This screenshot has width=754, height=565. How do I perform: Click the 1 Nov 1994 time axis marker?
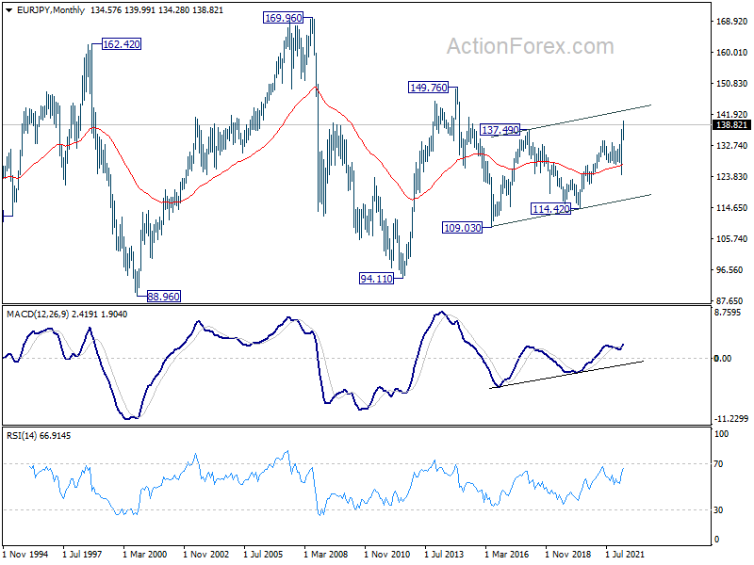25,554
